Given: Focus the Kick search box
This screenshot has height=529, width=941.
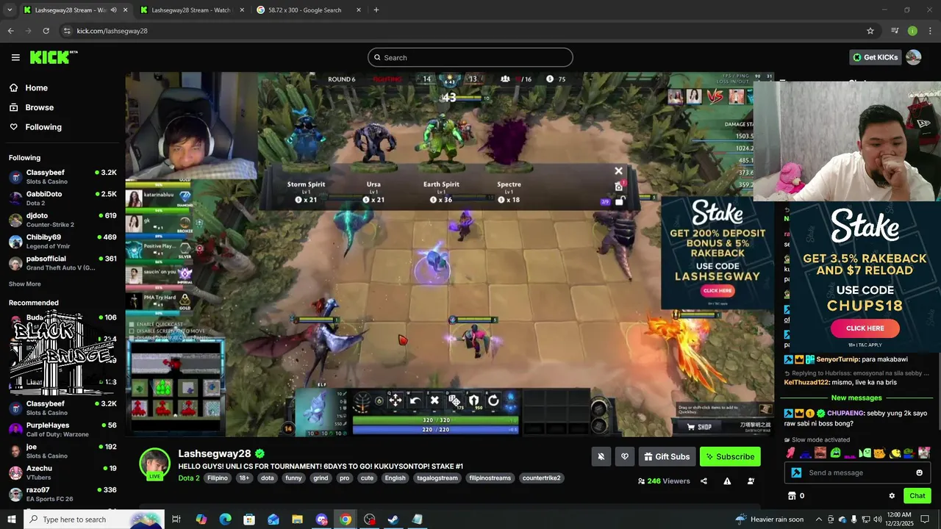Looking at the screenshot, I should click(470, 57).
